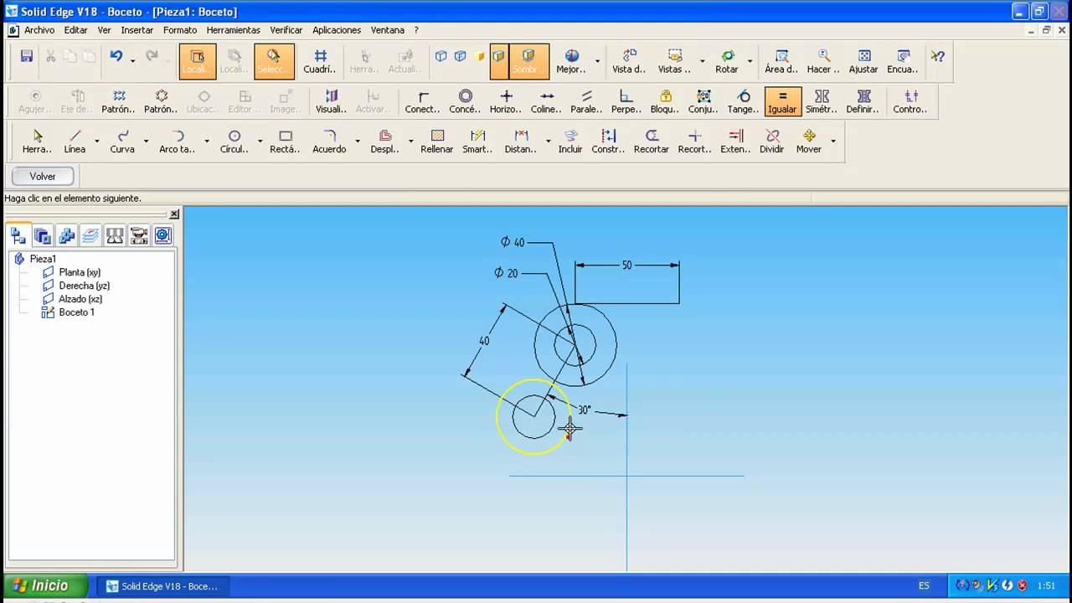Apply the Horizontal/Vertical relationship
Screen dimensions: 1072x603
point(505,101)
